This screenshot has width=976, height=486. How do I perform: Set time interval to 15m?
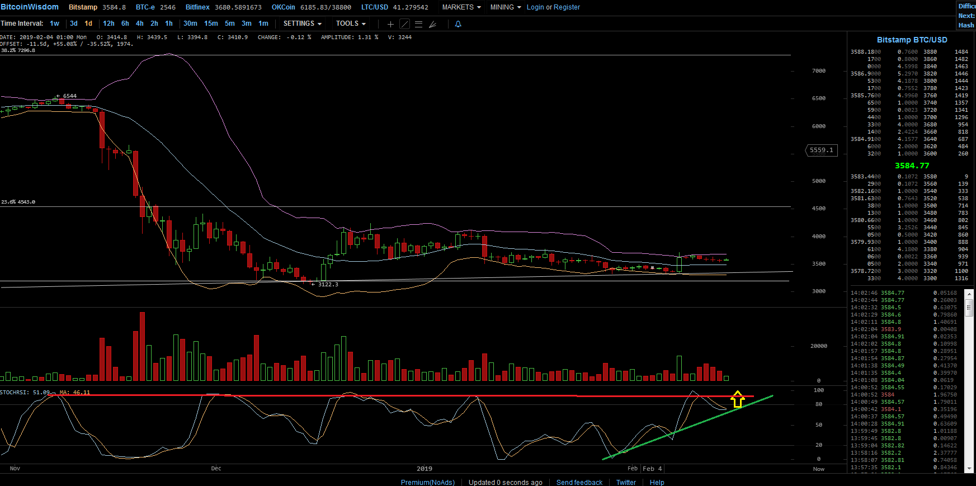(x=211, y=23)
